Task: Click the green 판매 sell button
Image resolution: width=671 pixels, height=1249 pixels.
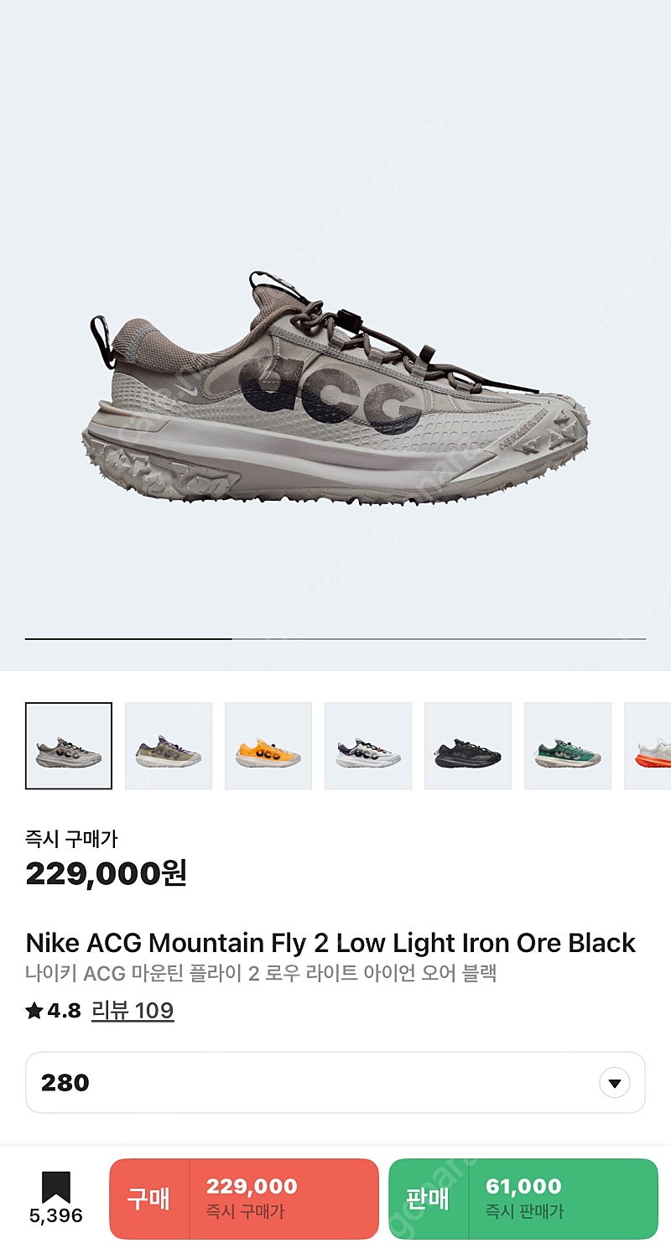Action: click(523, 1199)
